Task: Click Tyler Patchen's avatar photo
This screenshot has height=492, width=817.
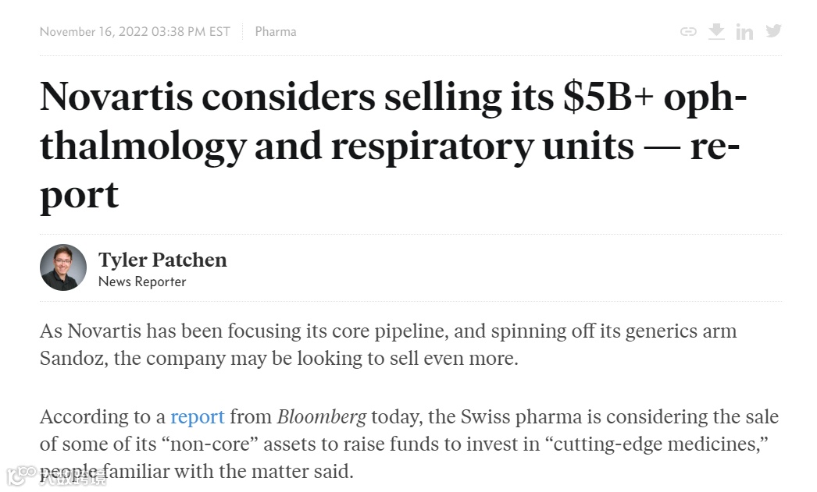Action: coord(63,267)
